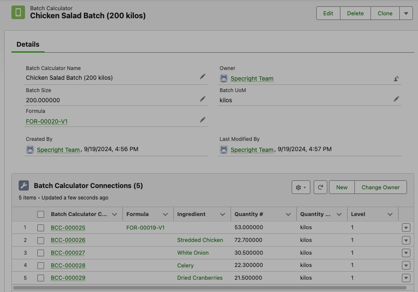Open Stredded Chicken ingredient link

coord(200,240)
